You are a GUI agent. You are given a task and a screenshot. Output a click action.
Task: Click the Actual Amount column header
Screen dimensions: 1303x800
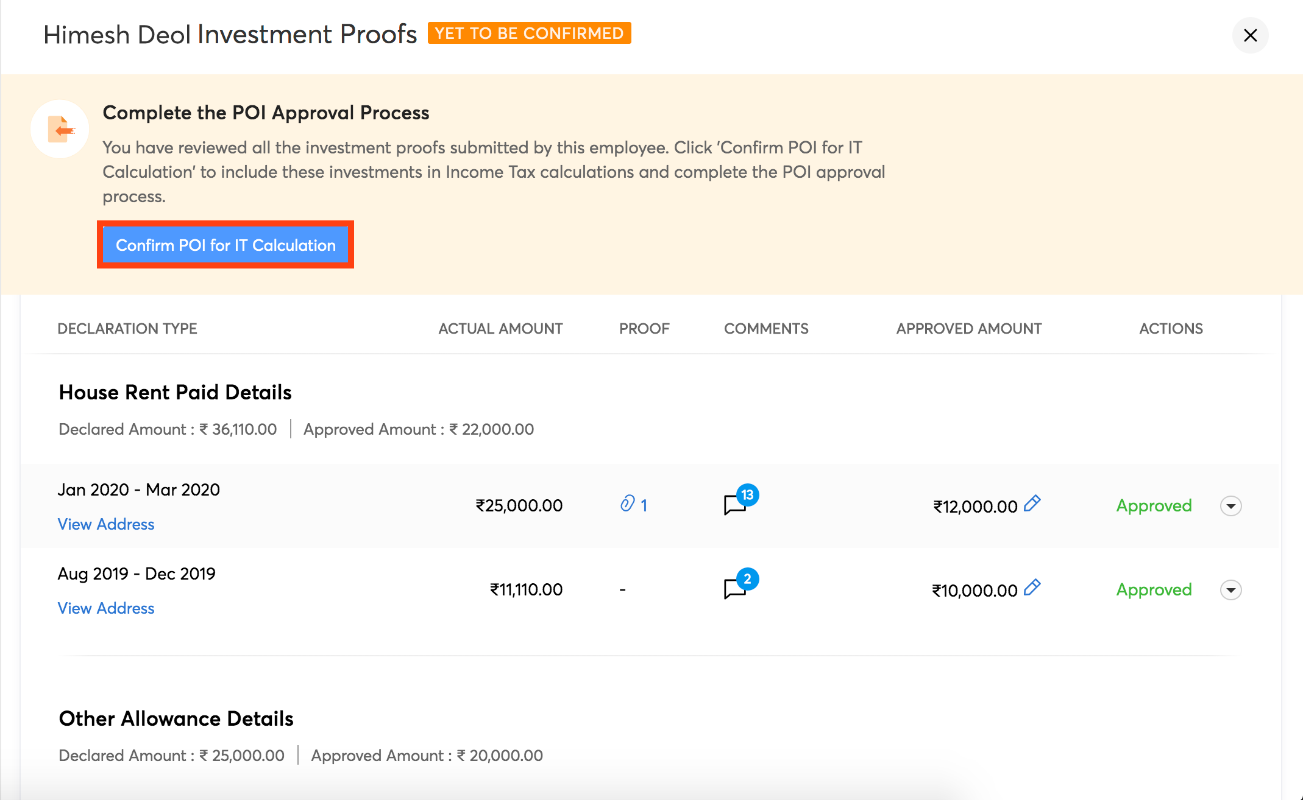click(x=500, y=329)
